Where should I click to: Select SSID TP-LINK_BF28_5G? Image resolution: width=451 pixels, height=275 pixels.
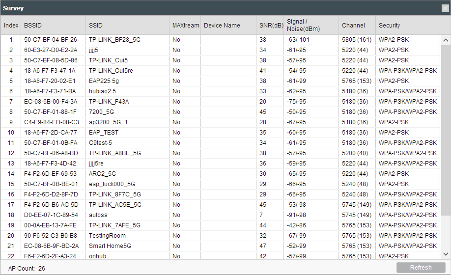click(114, 40)
